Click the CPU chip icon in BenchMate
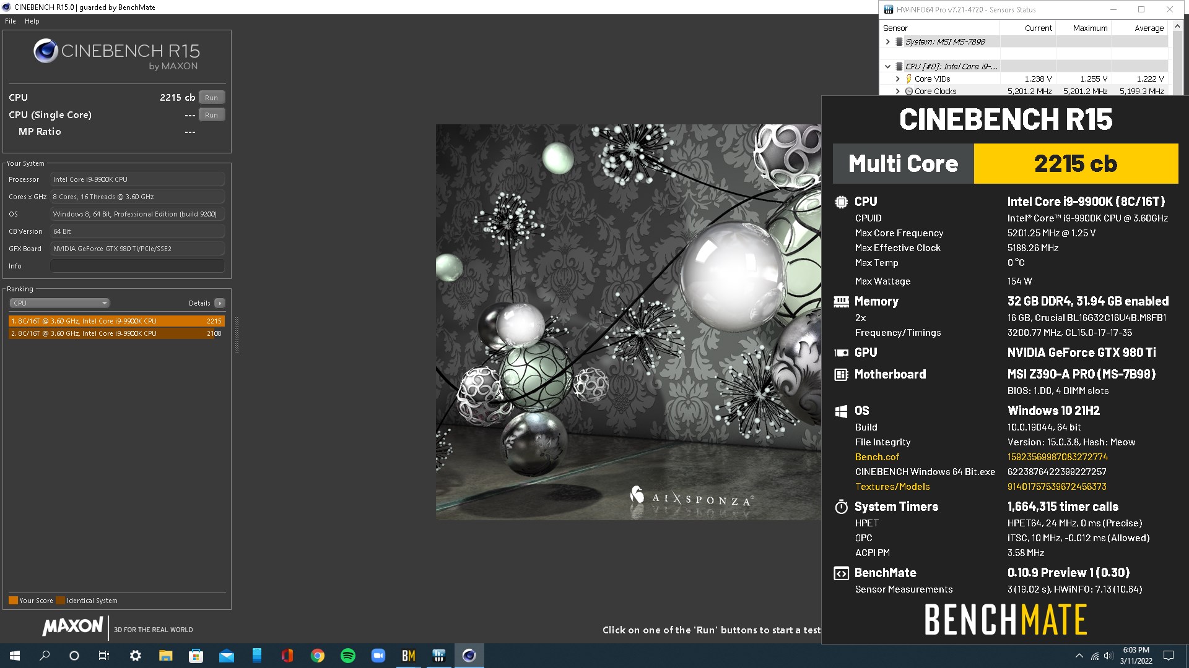1189x668 pixels. point(841,202)
